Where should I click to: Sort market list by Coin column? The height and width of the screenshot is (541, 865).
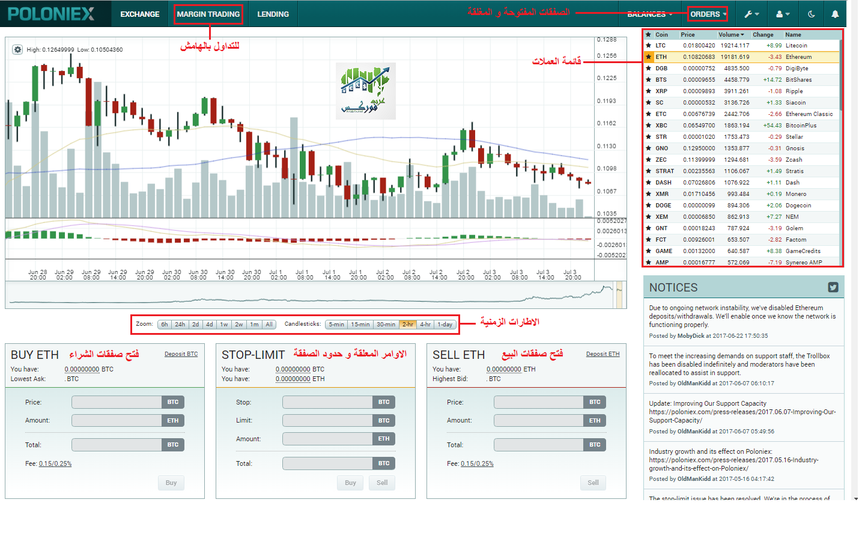(661, 35)
